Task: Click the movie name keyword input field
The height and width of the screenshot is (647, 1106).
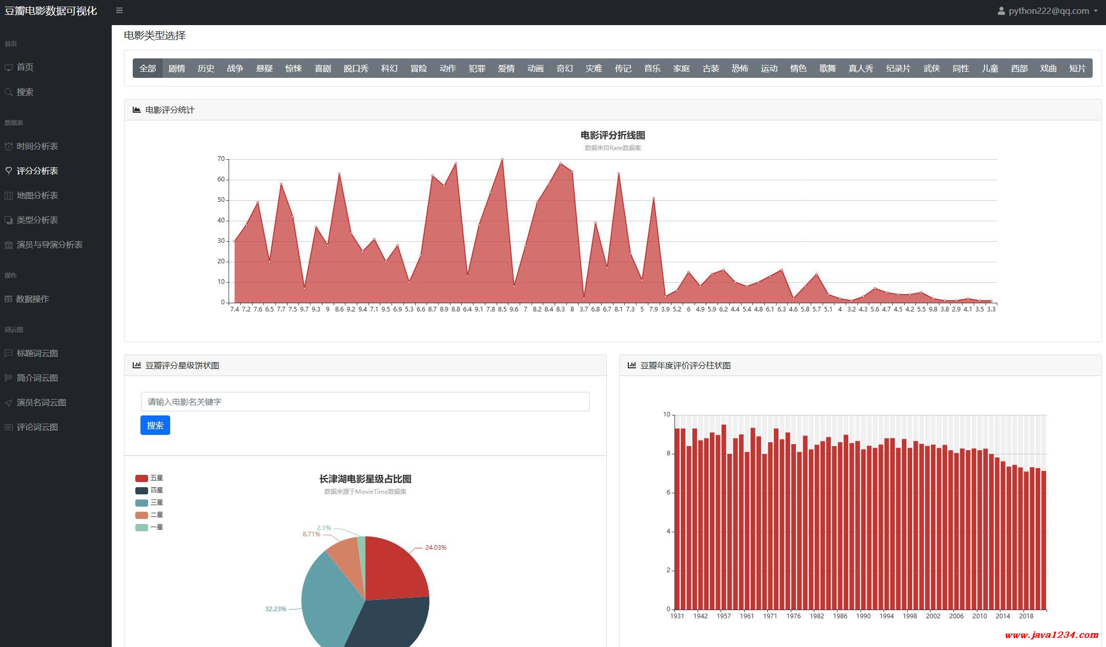Action: [x=365, y=402]
